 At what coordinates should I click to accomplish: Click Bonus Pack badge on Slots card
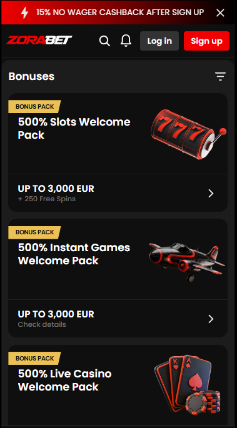pos(34,106)
